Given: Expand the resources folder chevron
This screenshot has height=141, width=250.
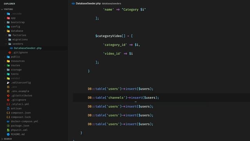Looking at the screenshot, I should [5, 61].
